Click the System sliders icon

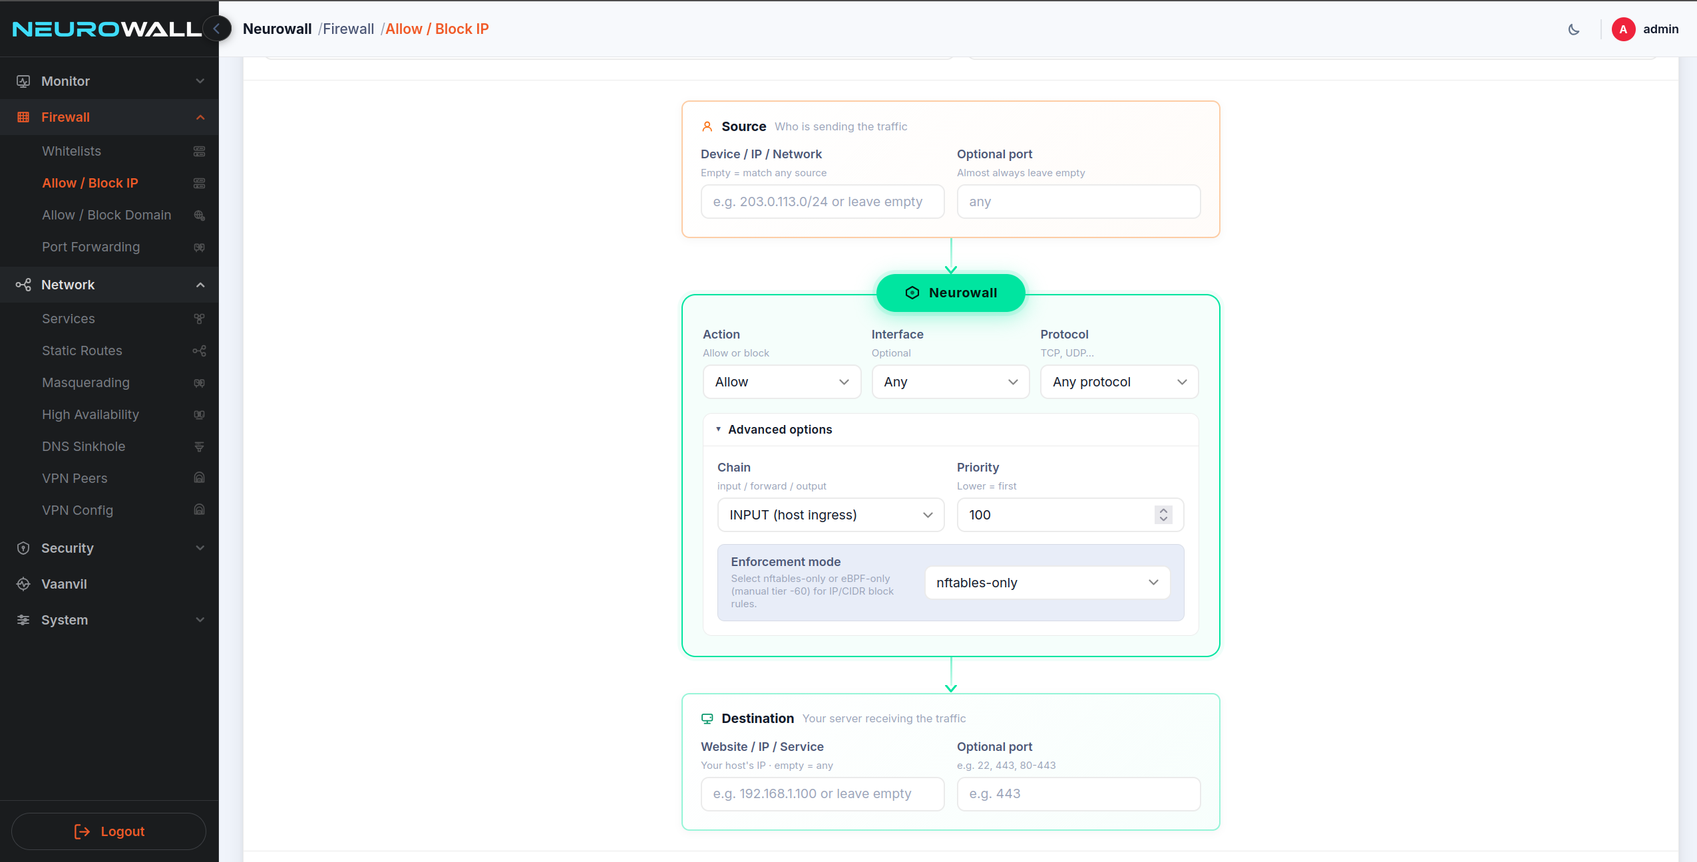point(23,620)
